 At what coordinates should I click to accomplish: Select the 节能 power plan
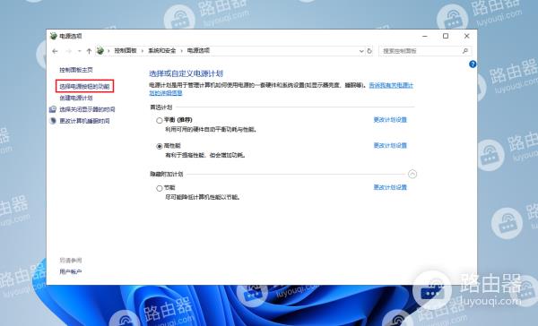(x=160, y=188)
